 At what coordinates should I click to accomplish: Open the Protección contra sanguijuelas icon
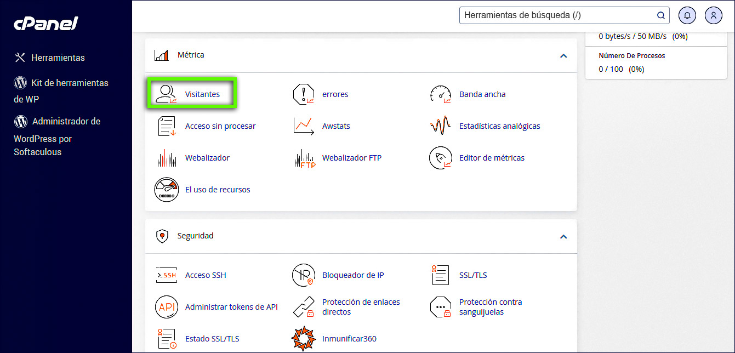440,307
